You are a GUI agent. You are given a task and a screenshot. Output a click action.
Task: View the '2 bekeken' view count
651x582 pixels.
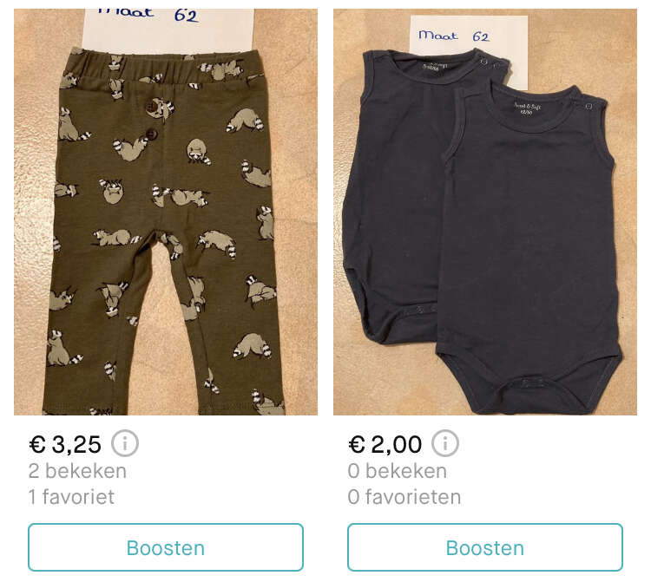[x=77, y=471]
